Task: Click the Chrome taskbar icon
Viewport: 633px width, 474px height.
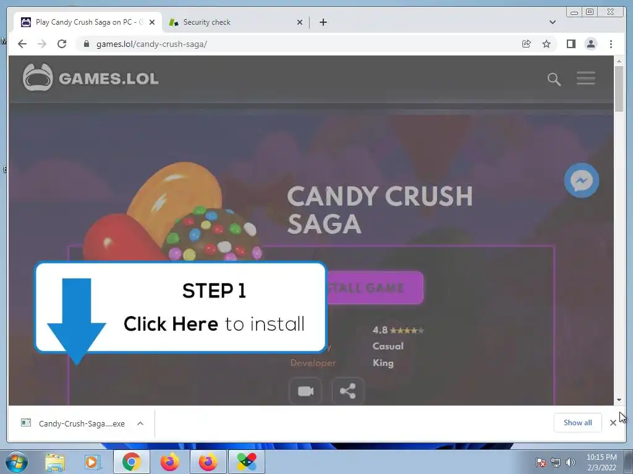Action: click(x=131, y=462)
